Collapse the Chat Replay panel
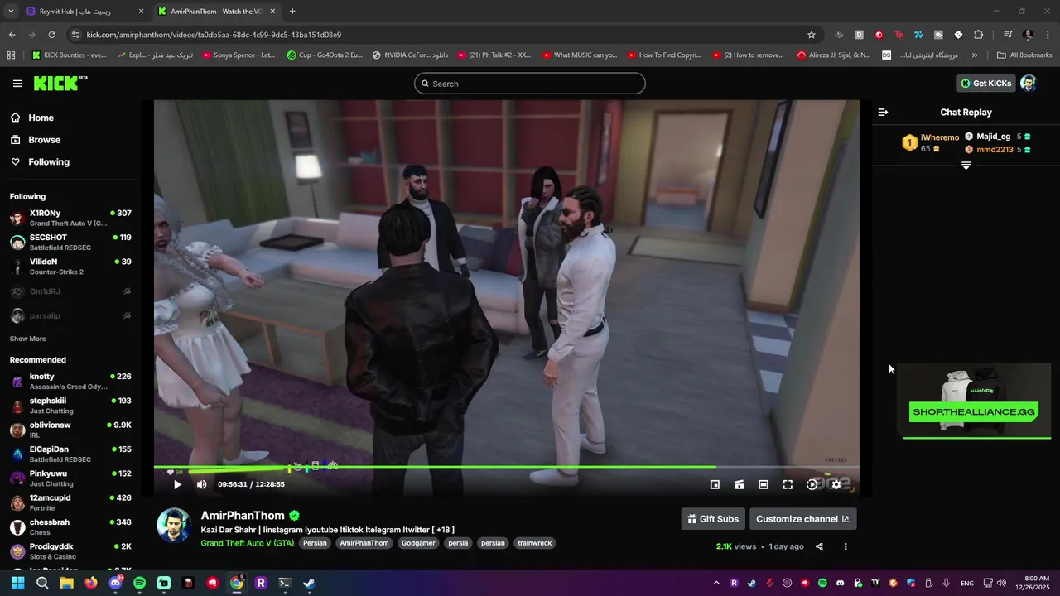 pyautogui.click(x=883, y=112)
